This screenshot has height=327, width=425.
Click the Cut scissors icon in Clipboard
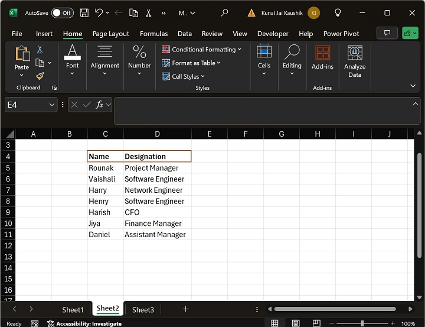[40, 50]
